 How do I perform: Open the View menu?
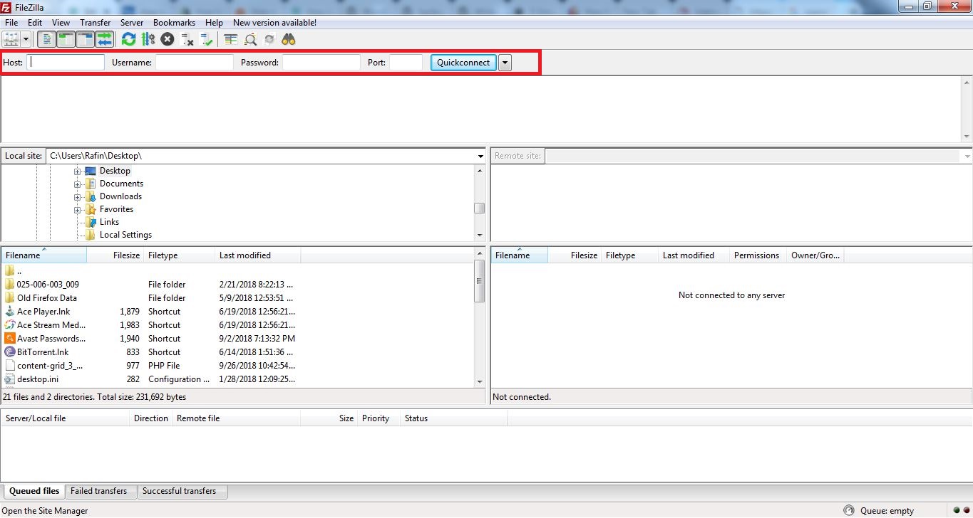61,23
